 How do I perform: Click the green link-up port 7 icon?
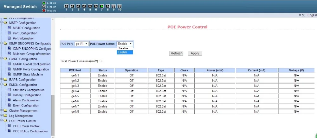[x=102, y=6]
